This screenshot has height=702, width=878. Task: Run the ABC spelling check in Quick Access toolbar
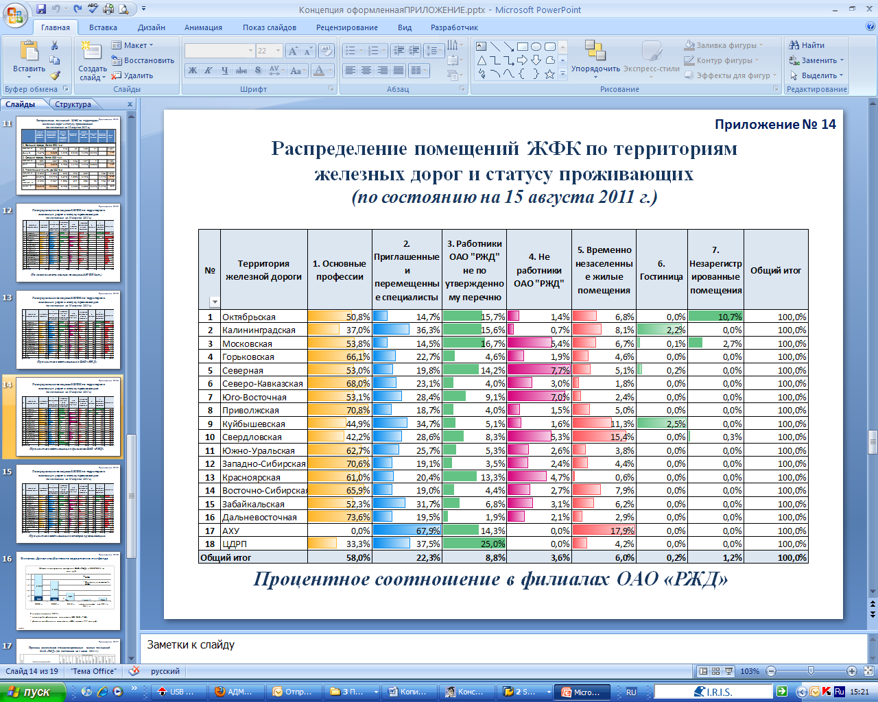pos(93,10)
